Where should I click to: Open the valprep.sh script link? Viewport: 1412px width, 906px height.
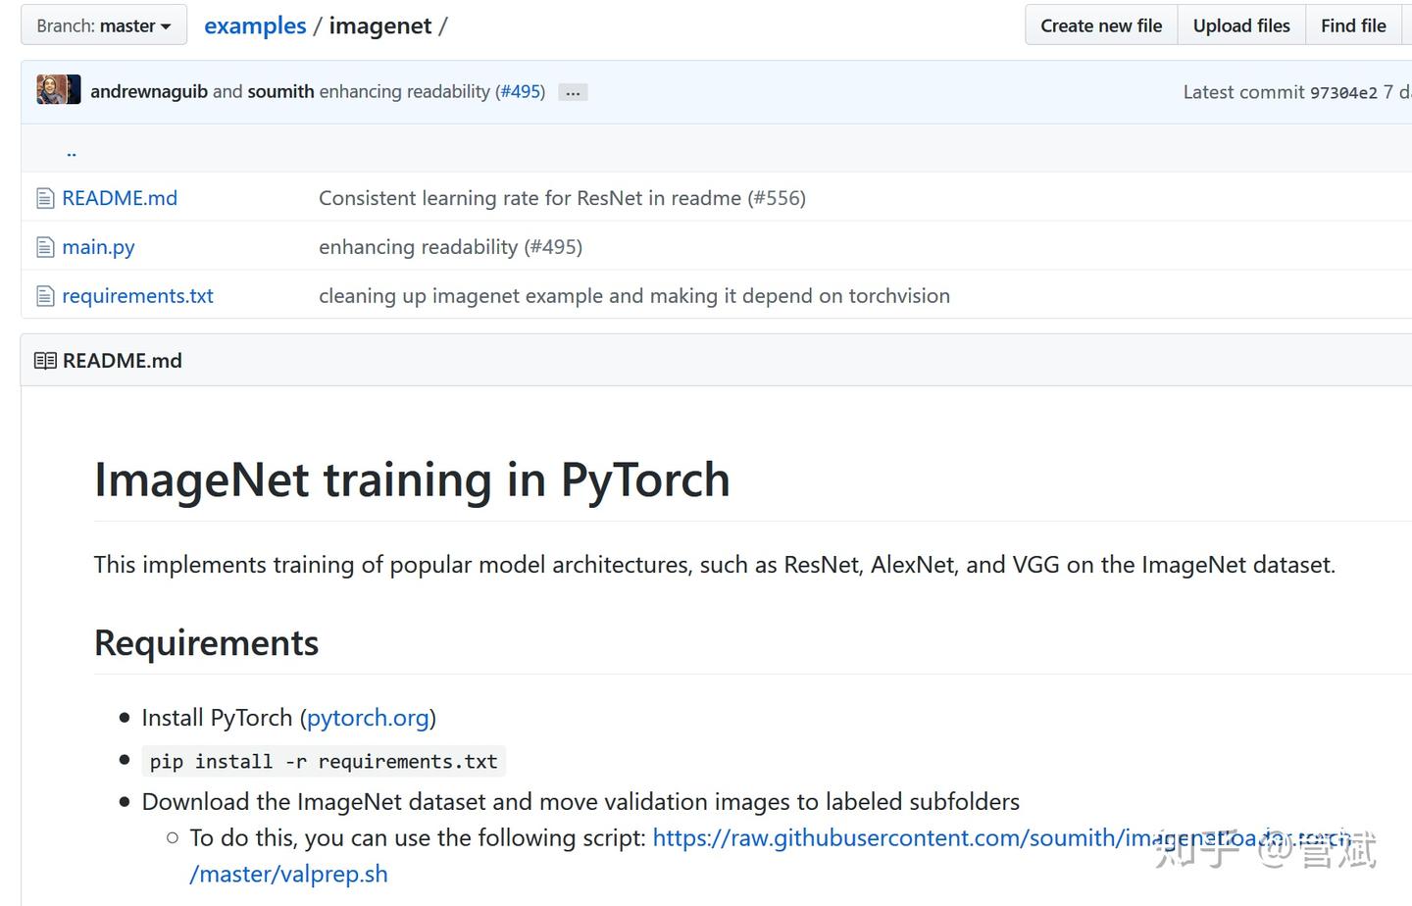(x=288, y=873)
